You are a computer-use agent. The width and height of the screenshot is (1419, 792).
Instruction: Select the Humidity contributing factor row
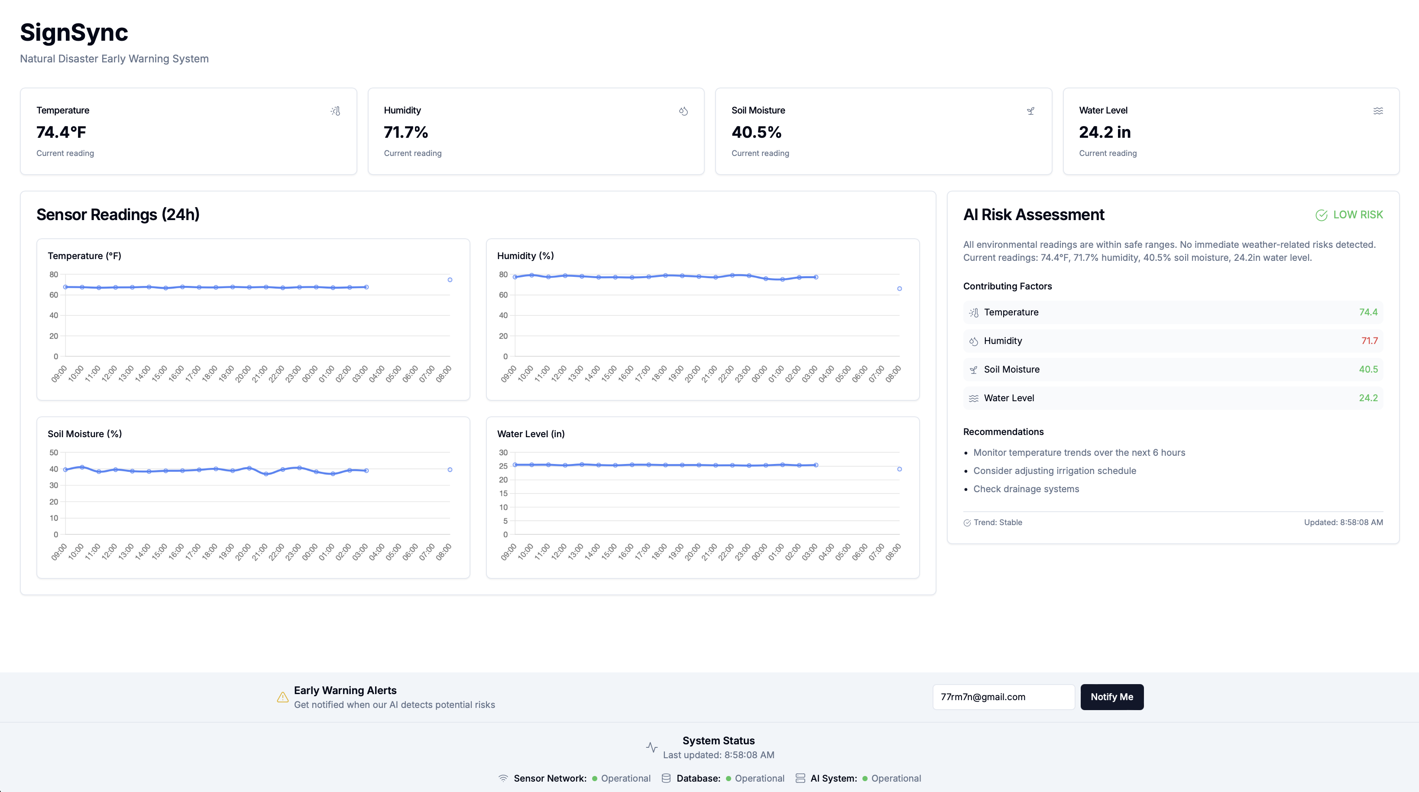click(x=1173, y=341)
